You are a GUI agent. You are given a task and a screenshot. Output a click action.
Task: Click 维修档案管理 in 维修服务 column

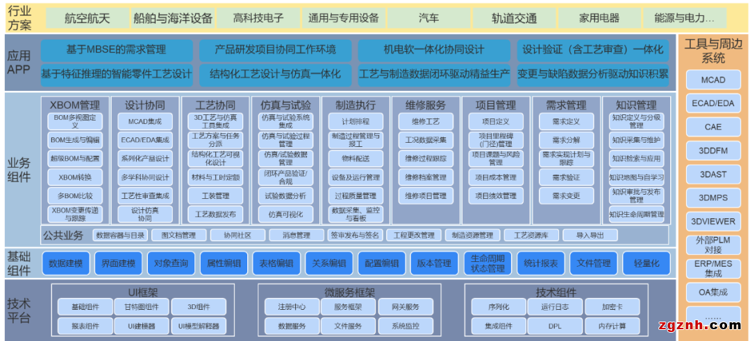426,177
